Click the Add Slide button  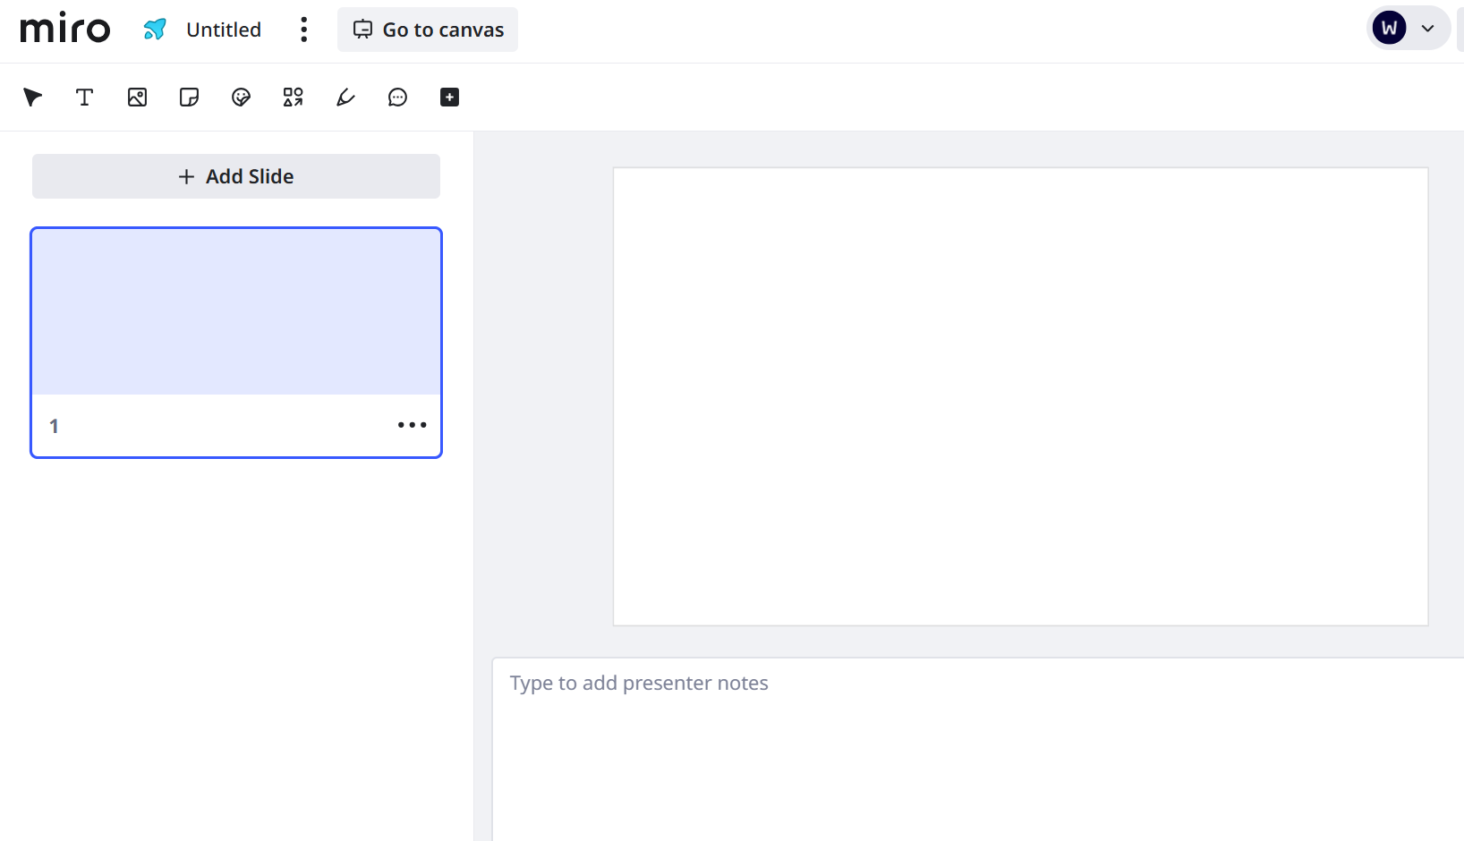pos(235,176)
